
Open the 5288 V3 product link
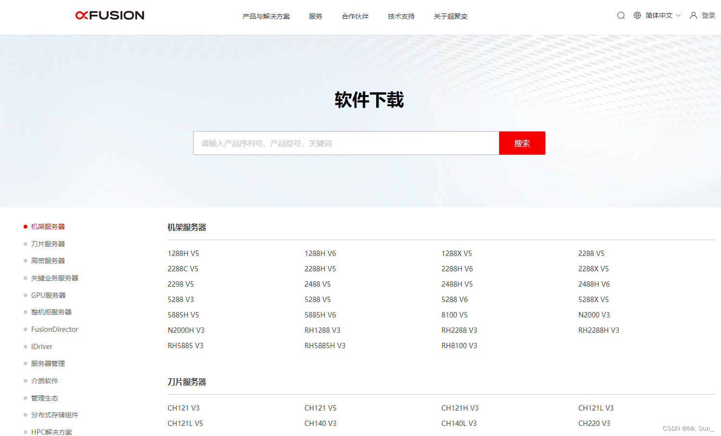[181, 300]
